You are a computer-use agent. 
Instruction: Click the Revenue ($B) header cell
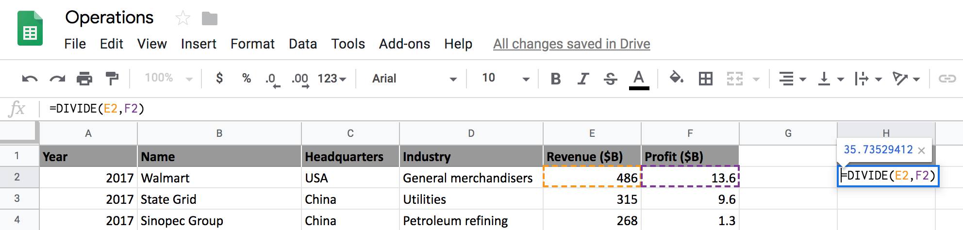tap(592, 156)
